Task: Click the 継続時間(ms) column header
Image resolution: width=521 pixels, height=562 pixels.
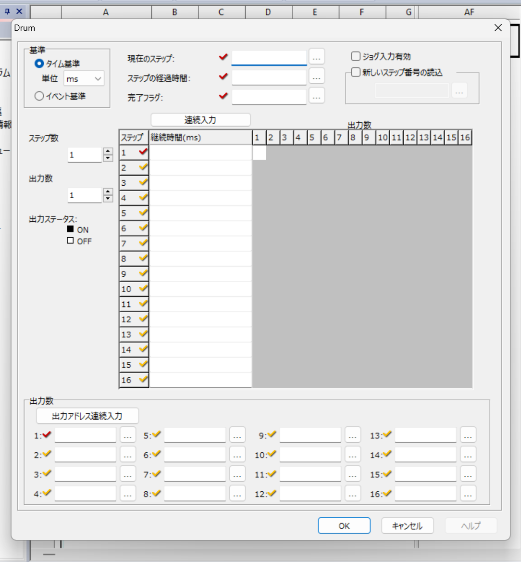Action: [x=200, y=137]
